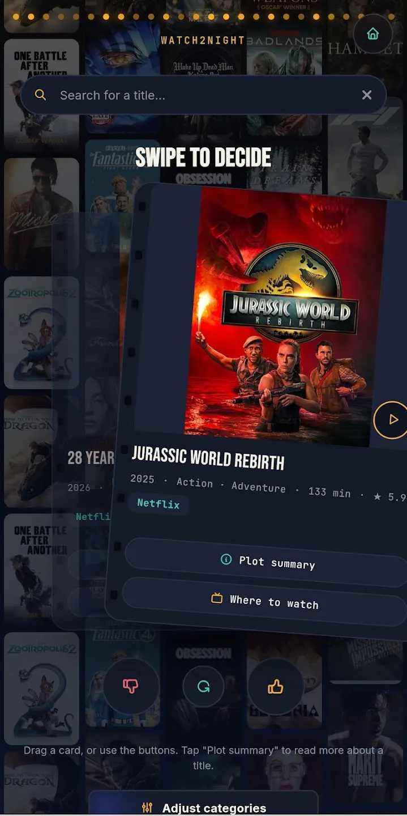Click the 'Adventure' genre label
407x816 pixels.
259,487
